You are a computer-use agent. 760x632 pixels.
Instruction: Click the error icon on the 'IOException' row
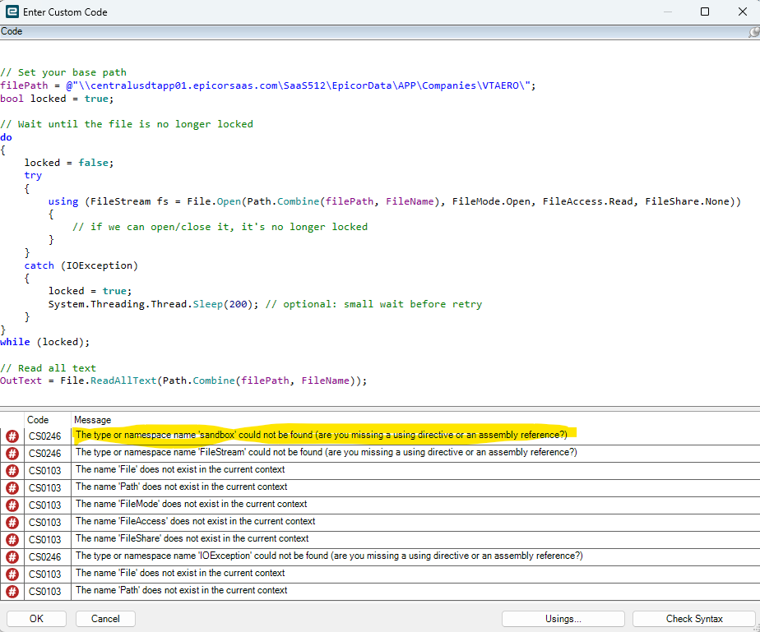[12, 556]
